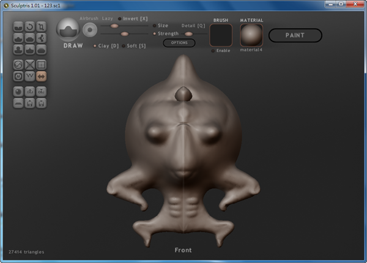Viewport: 367px width, 263px height.
Task: Open the OPTIONS panel
Action: click(x=179, y=43)
